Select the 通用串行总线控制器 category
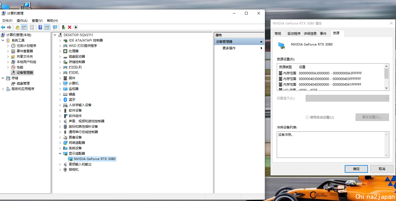The width and height of the screenshot is (396, 201). click(83, 132)
